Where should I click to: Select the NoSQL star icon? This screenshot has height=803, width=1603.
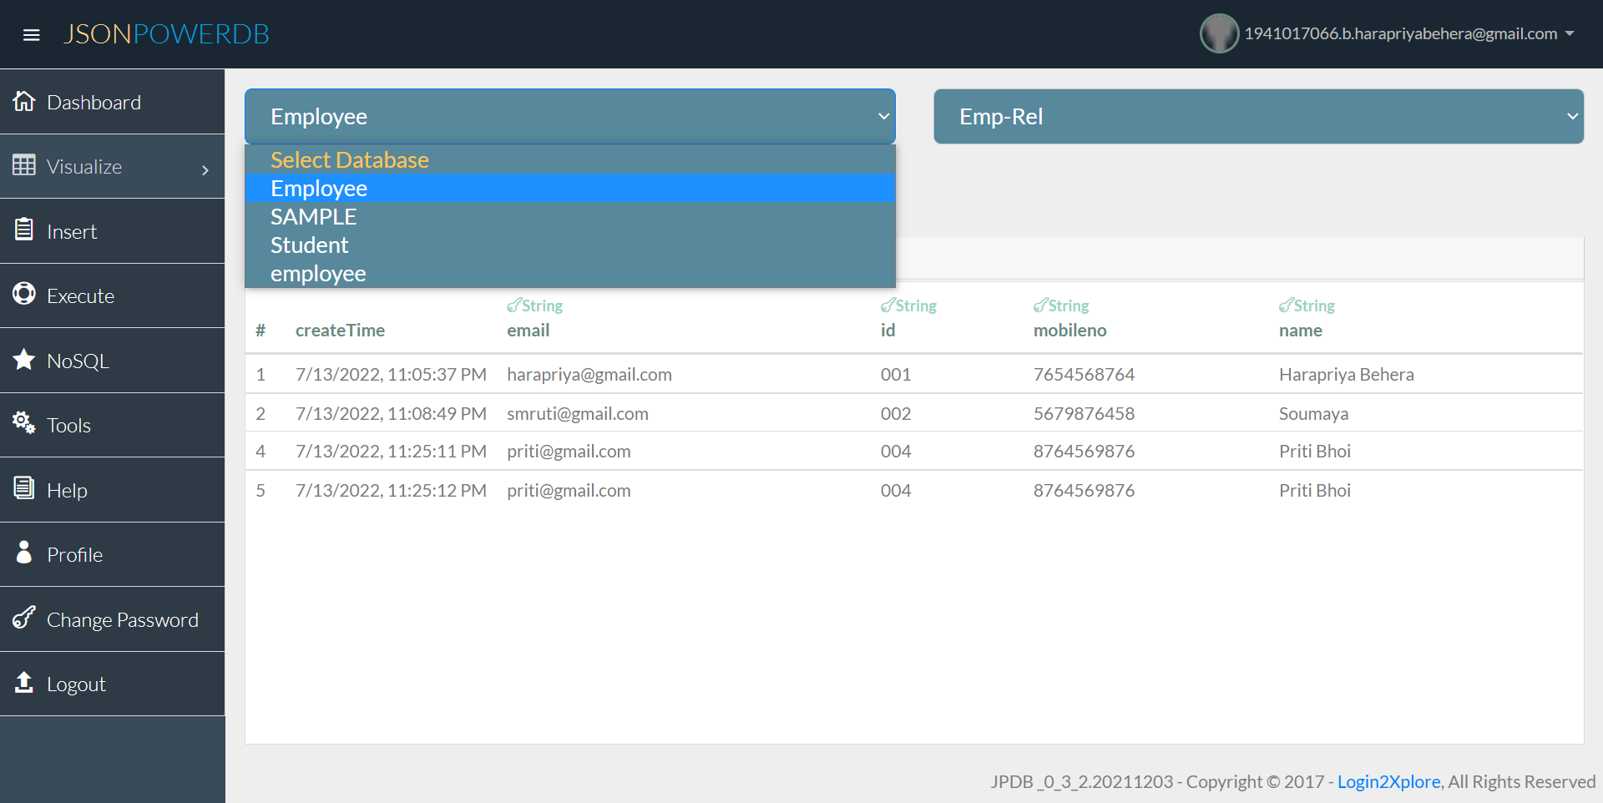click(x=23, y=360)
